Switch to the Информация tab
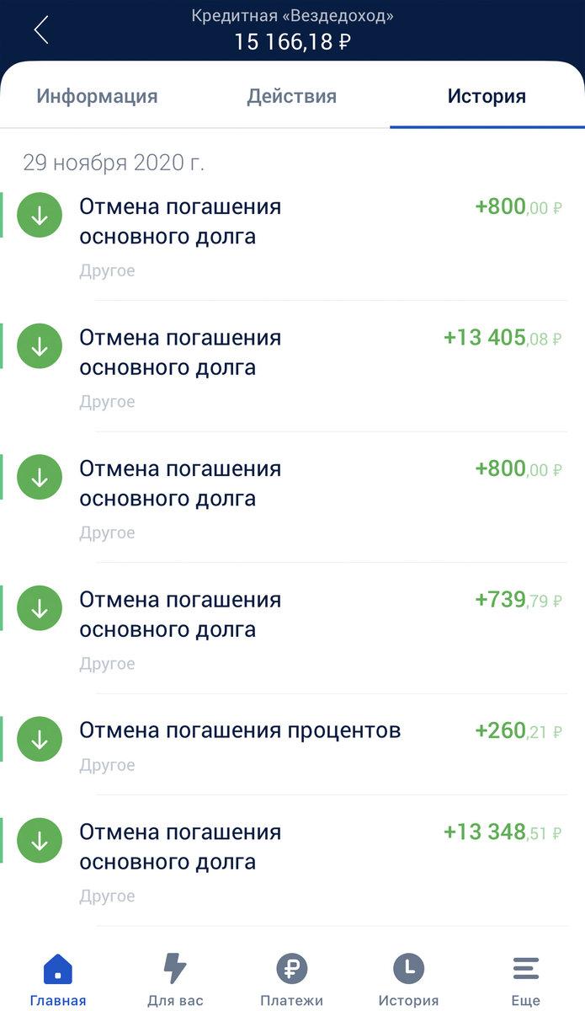 [x=96, y=96]
